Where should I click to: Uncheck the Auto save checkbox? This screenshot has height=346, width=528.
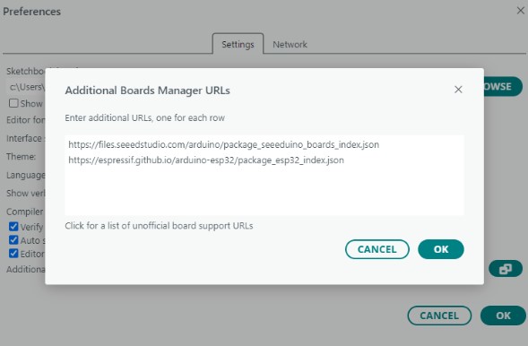point(13,240)
